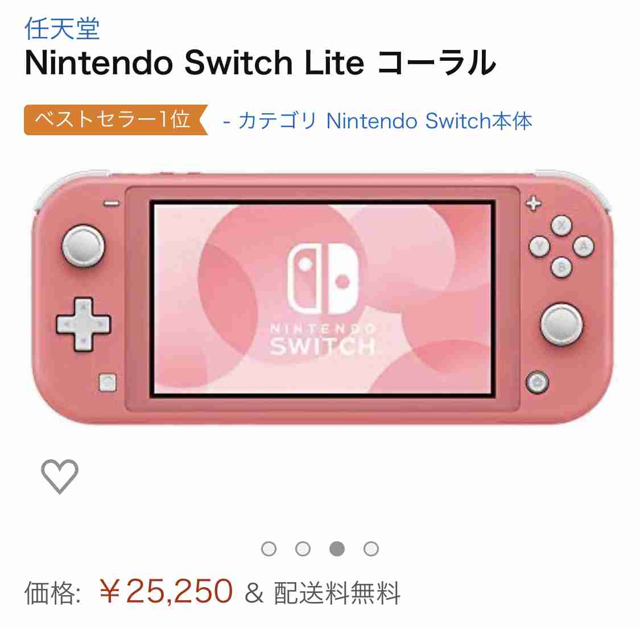
Task: Click the A button on the console image
Action: (584, 246)
